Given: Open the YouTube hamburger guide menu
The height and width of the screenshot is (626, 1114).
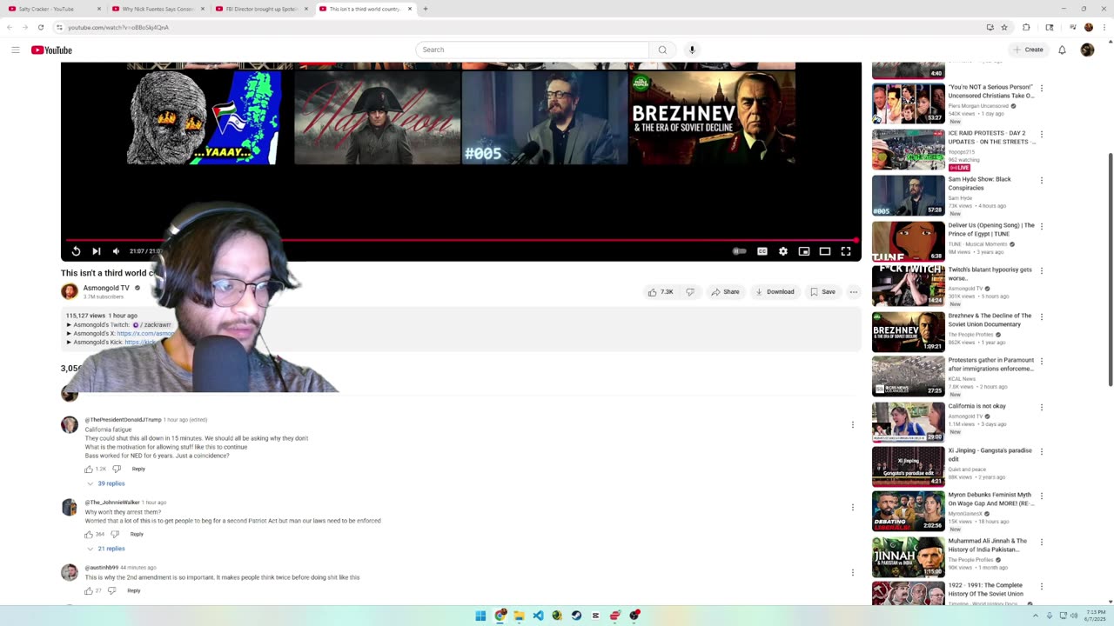Looking at the screenshot, I should point(16,50).
